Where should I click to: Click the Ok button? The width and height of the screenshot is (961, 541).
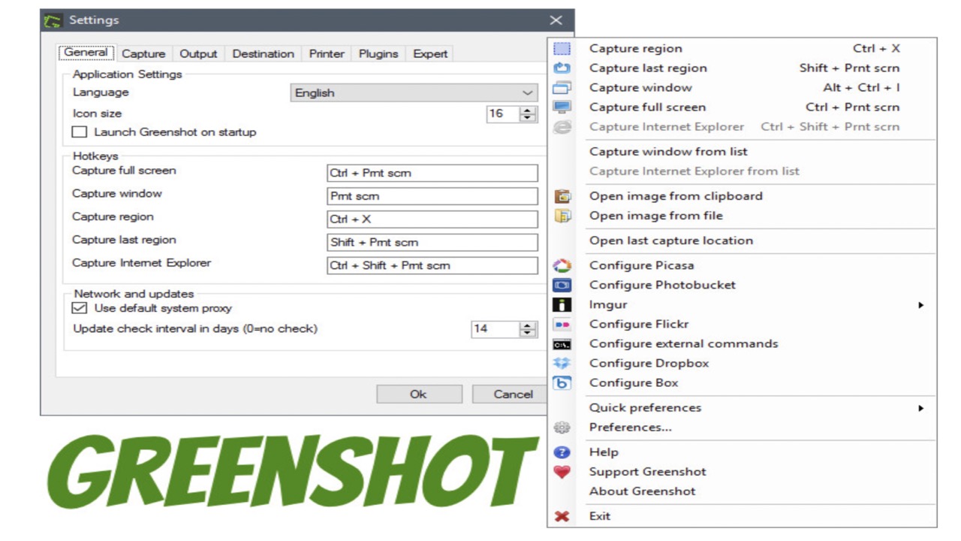click(419, 394)
